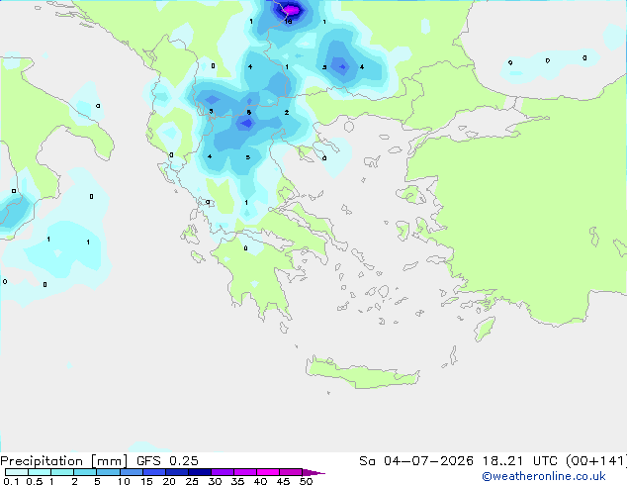Click the 20–25 mm dark blue legend swatch
This screenshot has height=485, width=627.
tap(177, 472)
